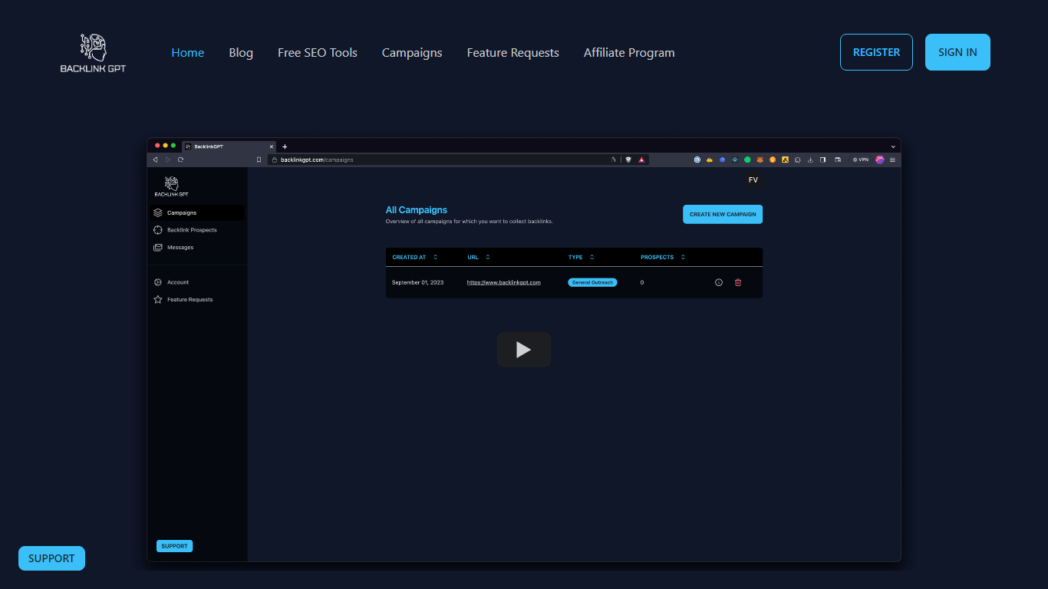The height and width of the screenshot is (589, 1048).
Task: Click the campaign info circle icon
Action: 719,282
